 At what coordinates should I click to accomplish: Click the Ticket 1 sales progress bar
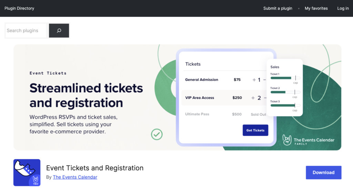285,78
